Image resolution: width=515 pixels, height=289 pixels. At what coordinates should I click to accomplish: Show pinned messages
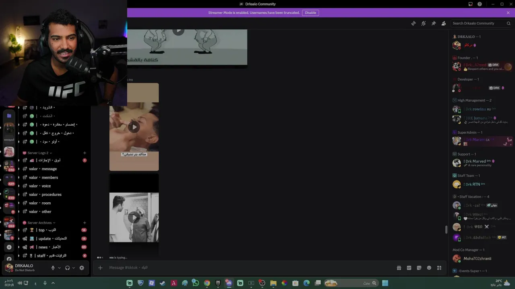[x=433, y=23]
